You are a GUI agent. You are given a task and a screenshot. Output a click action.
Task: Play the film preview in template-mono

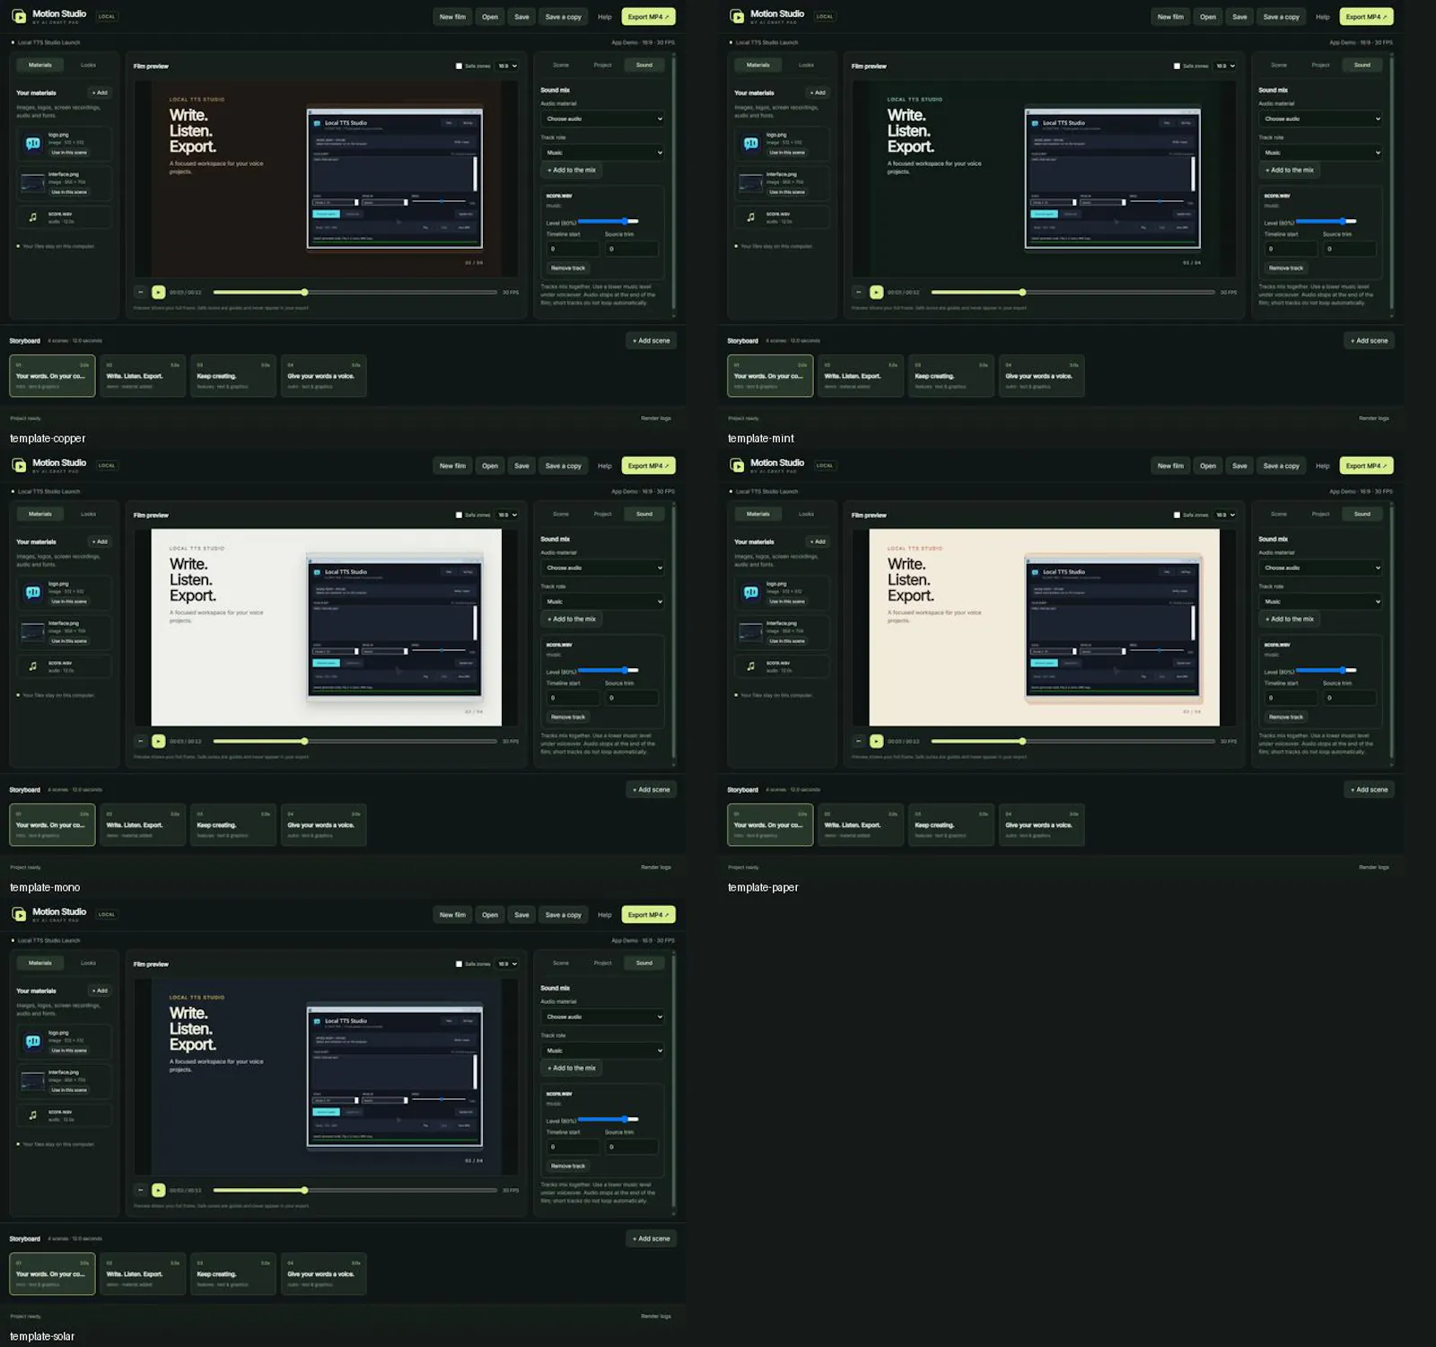(158, 741)
